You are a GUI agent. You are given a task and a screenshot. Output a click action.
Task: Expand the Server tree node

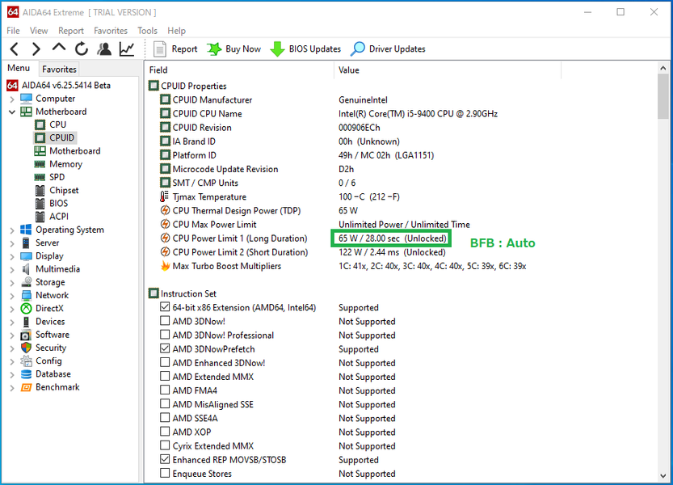[12, 243]
